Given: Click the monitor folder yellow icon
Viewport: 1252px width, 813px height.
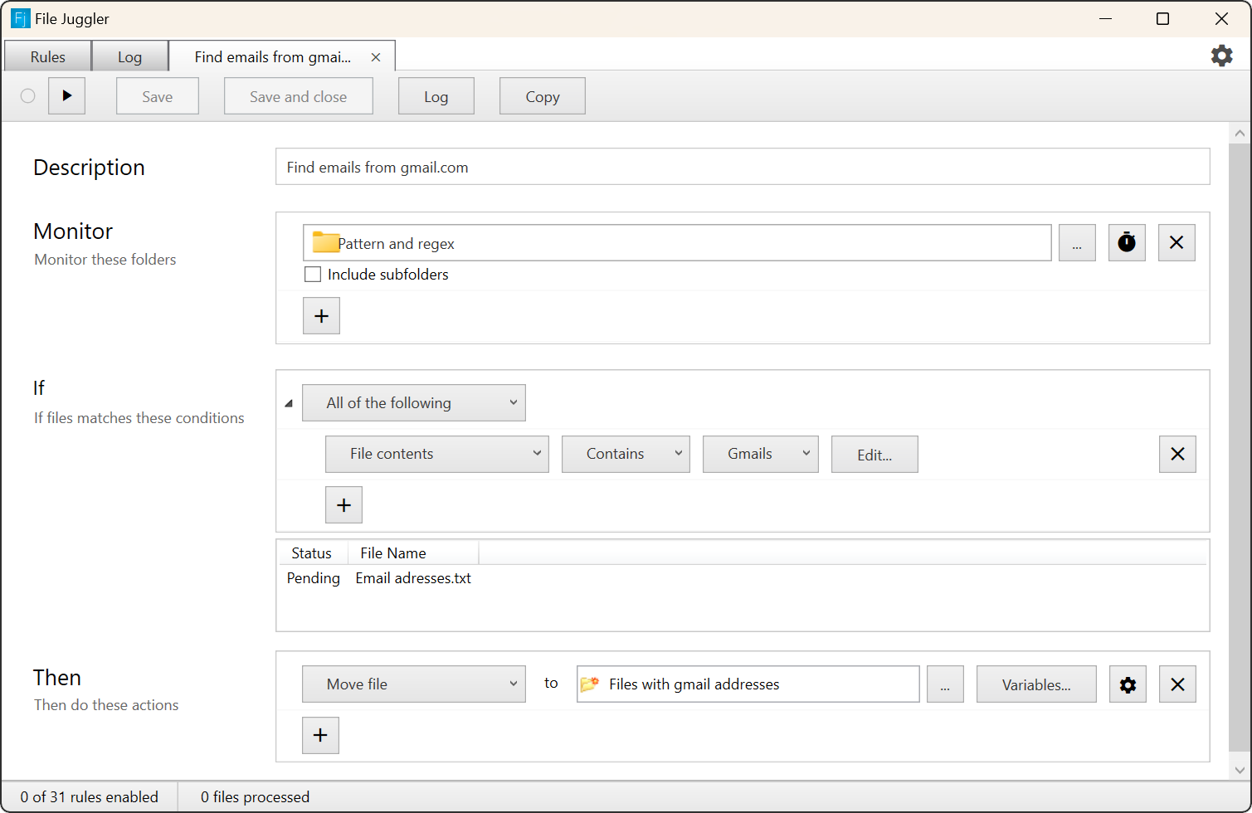Looking at the screenshot, I should point(324,242).
